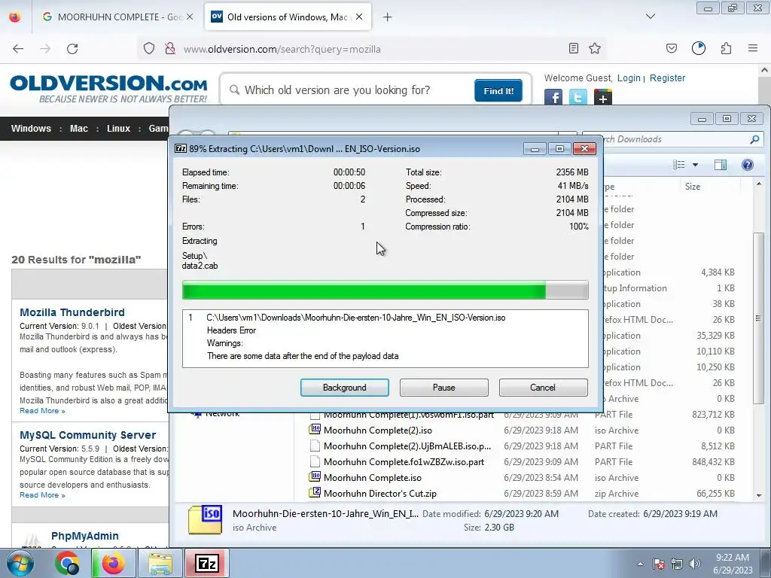The height and width of the screenshot is (578, 771).
Task: Click the Explorer view mode icon
Action: coord(679,165)
